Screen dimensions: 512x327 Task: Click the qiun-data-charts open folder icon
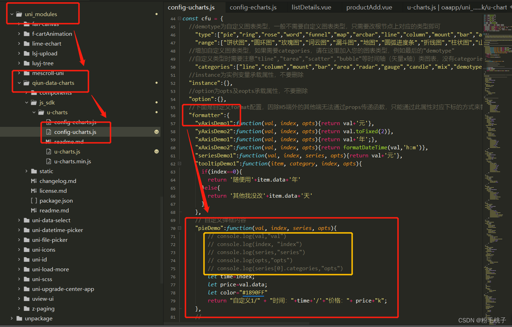pyautogui.click(x=27, y=83)
